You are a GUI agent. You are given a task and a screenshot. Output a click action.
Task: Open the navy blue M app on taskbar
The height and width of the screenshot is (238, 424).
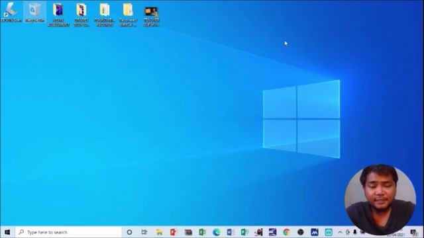[x=315, y=232]
